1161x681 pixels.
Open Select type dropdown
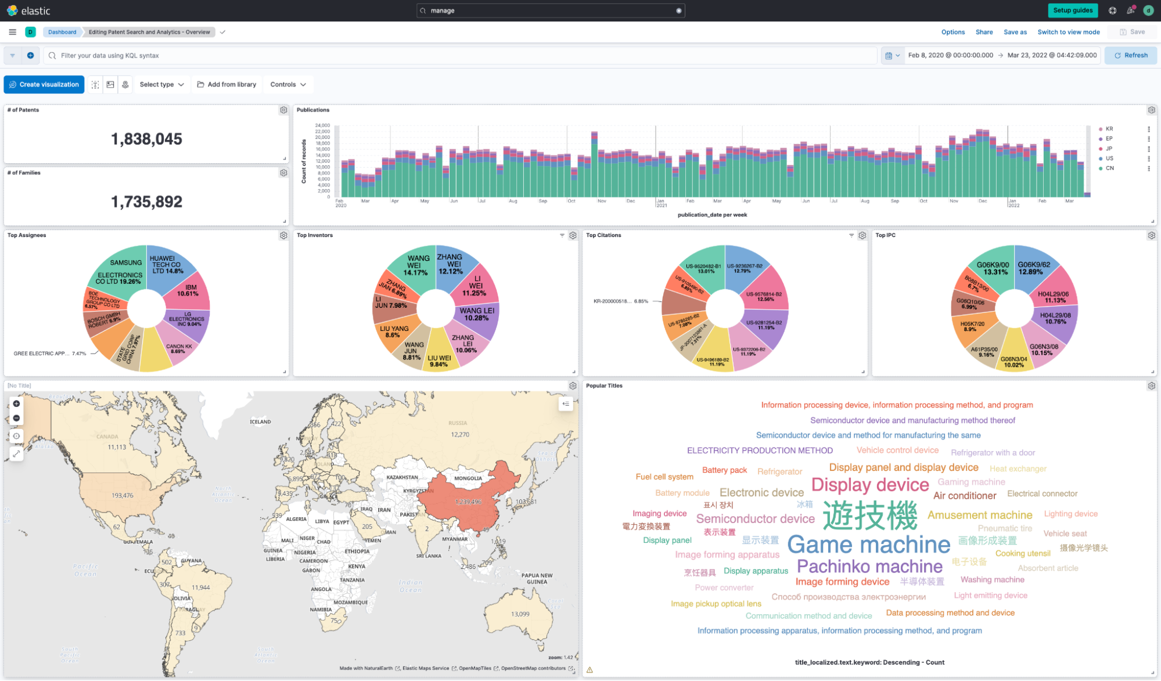(161, 84)
